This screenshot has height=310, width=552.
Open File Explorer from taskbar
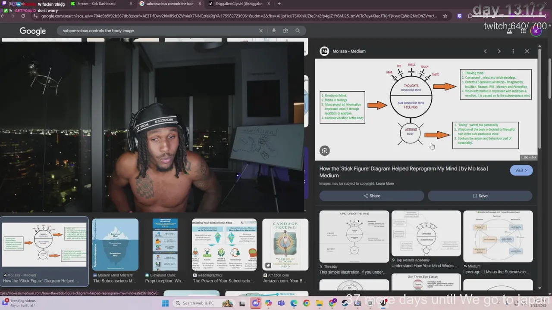pos(320,303)
